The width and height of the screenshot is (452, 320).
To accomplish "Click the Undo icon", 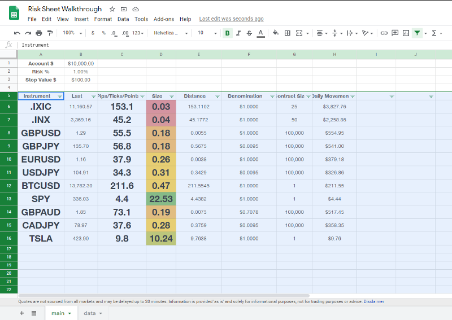I will [x=17, y=33].
